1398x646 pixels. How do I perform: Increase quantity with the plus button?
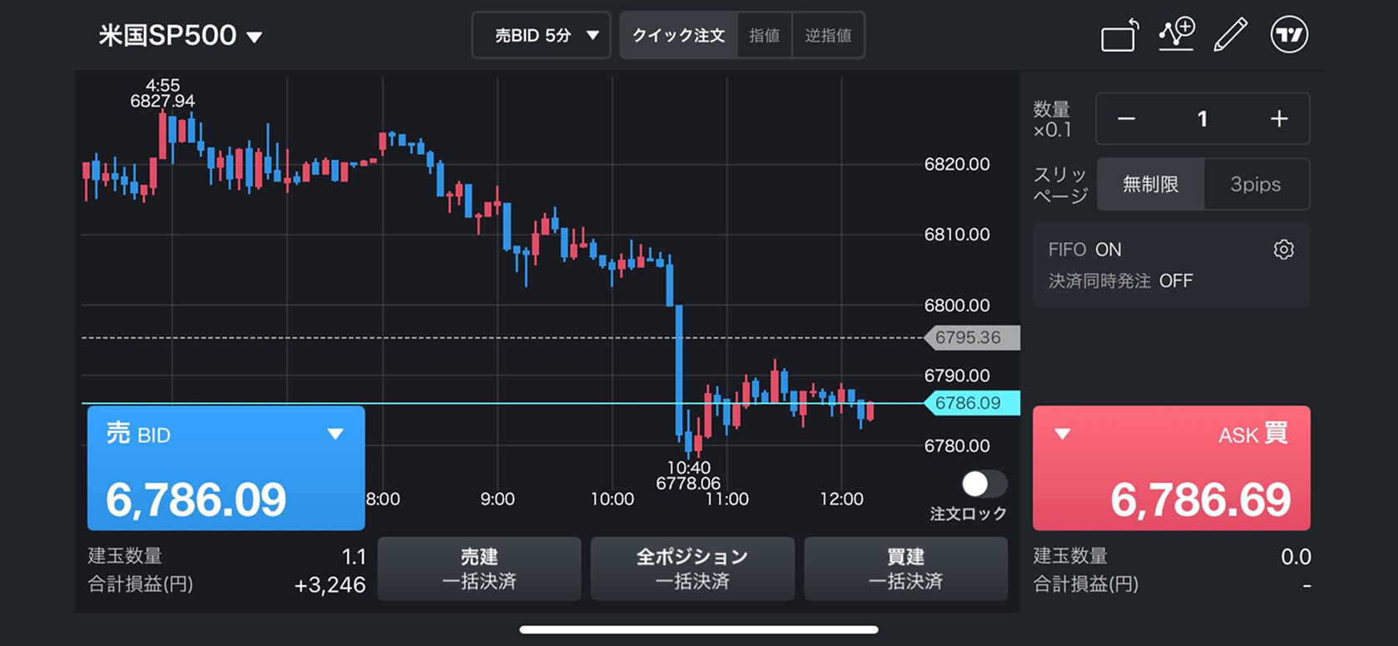1279,119
